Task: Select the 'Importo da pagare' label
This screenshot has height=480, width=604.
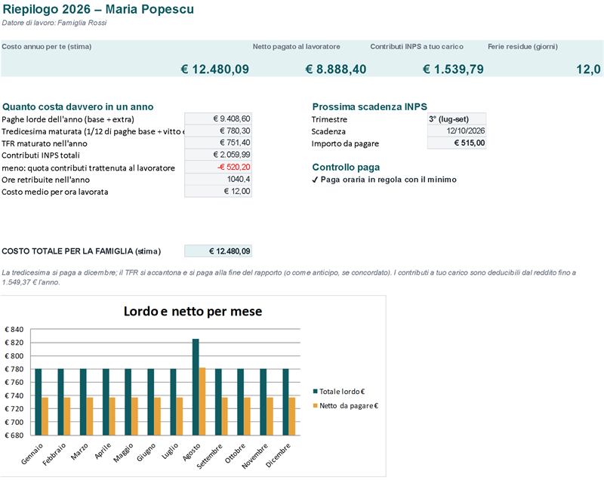Action: tap(345, 143)
